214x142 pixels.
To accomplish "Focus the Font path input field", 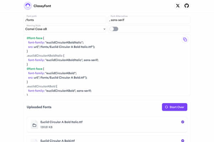I will pos(65,20).
